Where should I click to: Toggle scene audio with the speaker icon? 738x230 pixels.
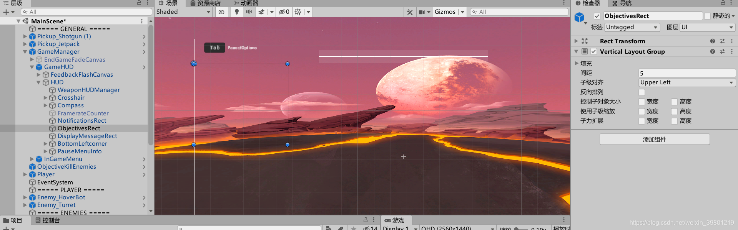point(249,12)
